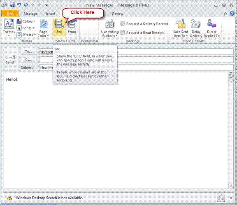
Task: Click the Send envelope button
Action: [10, 59]
